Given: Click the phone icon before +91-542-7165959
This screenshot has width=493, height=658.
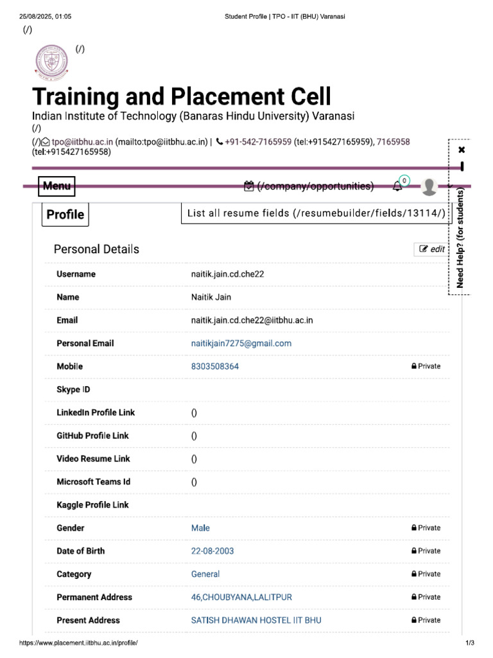Looking at the screenshot, I should 220,142.
